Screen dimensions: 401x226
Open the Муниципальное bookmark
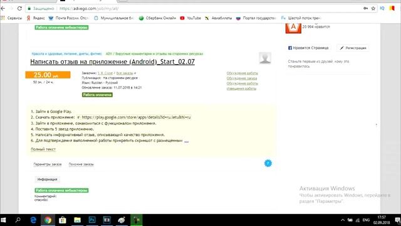coord(114,18)
